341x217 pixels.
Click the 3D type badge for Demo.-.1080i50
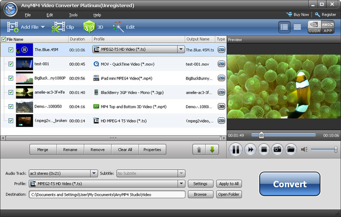pos(221,106)
